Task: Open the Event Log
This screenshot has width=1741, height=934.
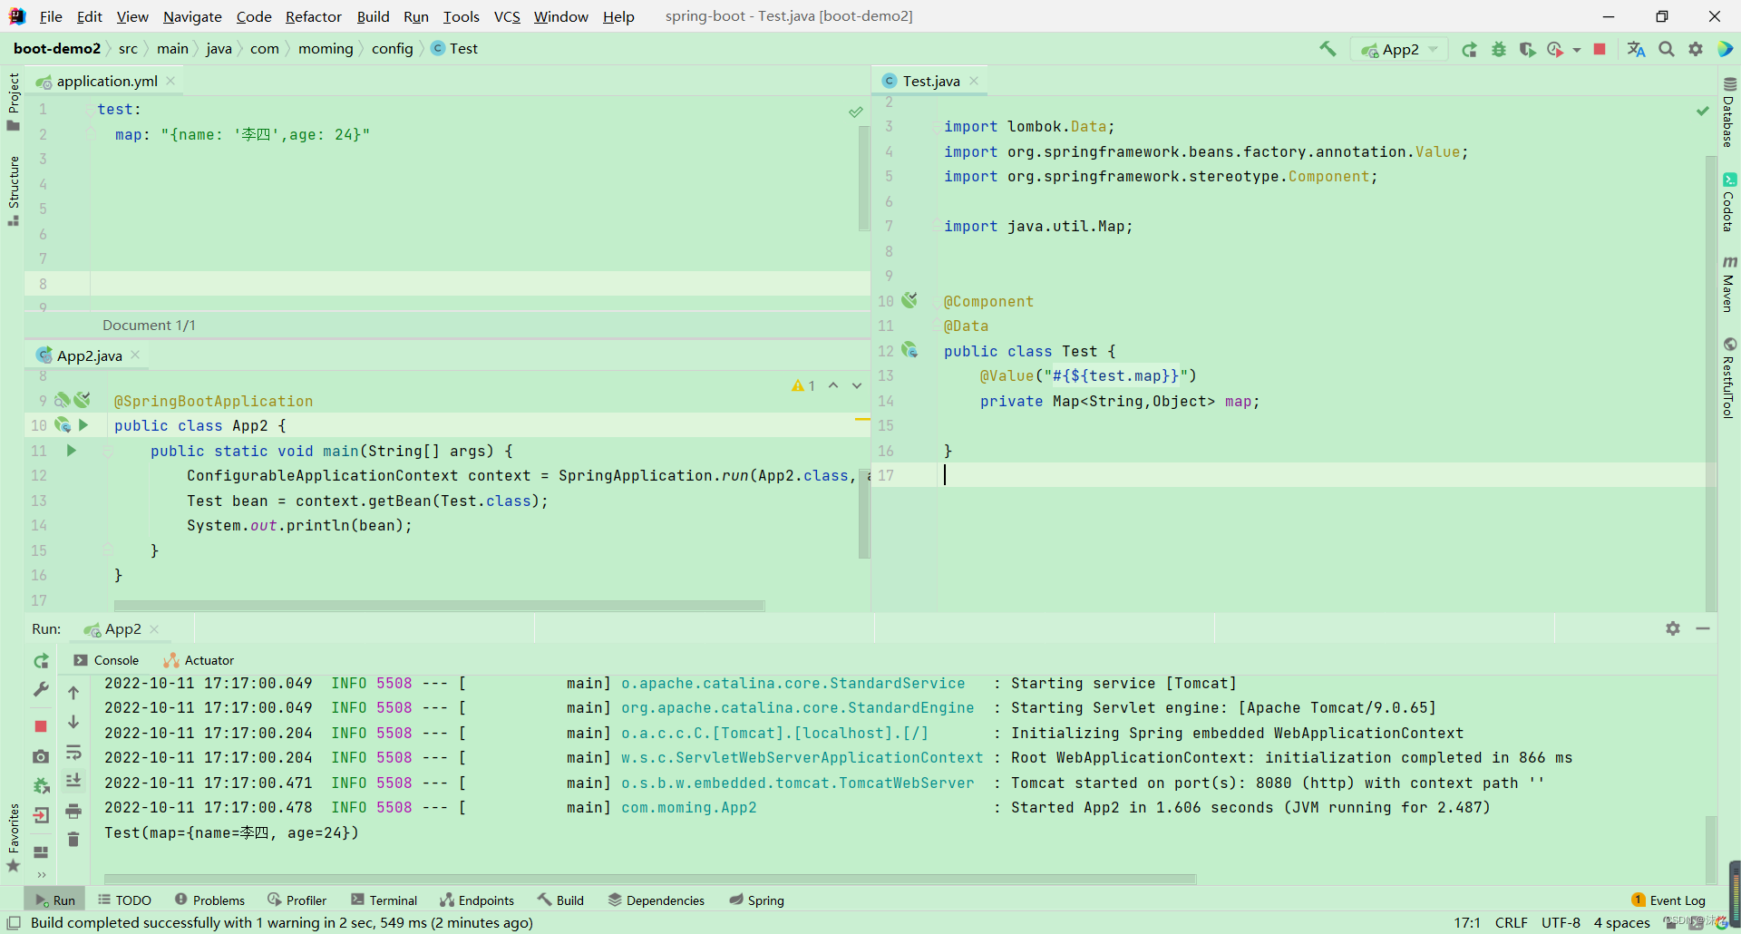Action: pos(1677,900)
